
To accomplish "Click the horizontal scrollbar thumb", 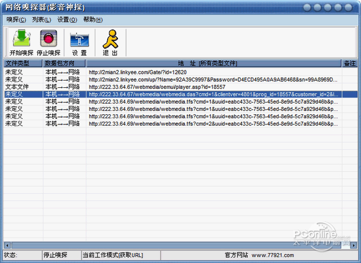I will 177,246.
